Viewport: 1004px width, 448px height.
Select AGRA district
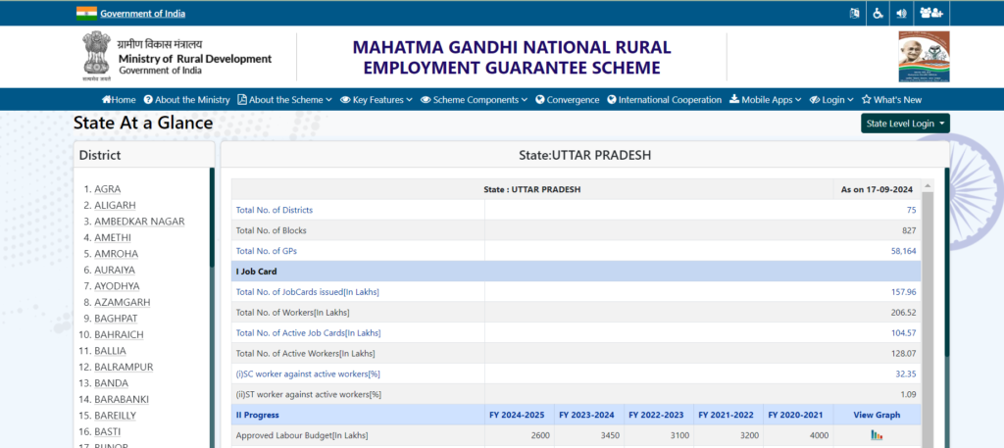(108, 189)
